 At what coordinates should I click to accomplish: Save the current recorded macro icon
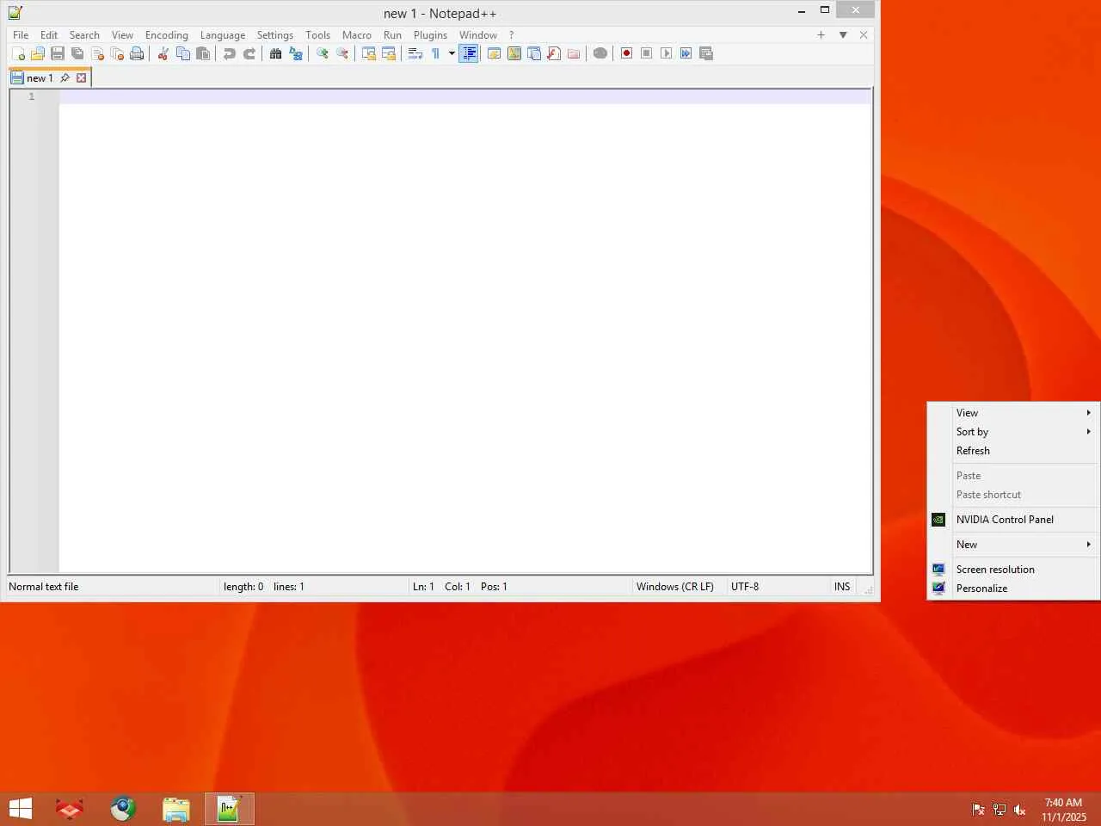coord(706,53)
